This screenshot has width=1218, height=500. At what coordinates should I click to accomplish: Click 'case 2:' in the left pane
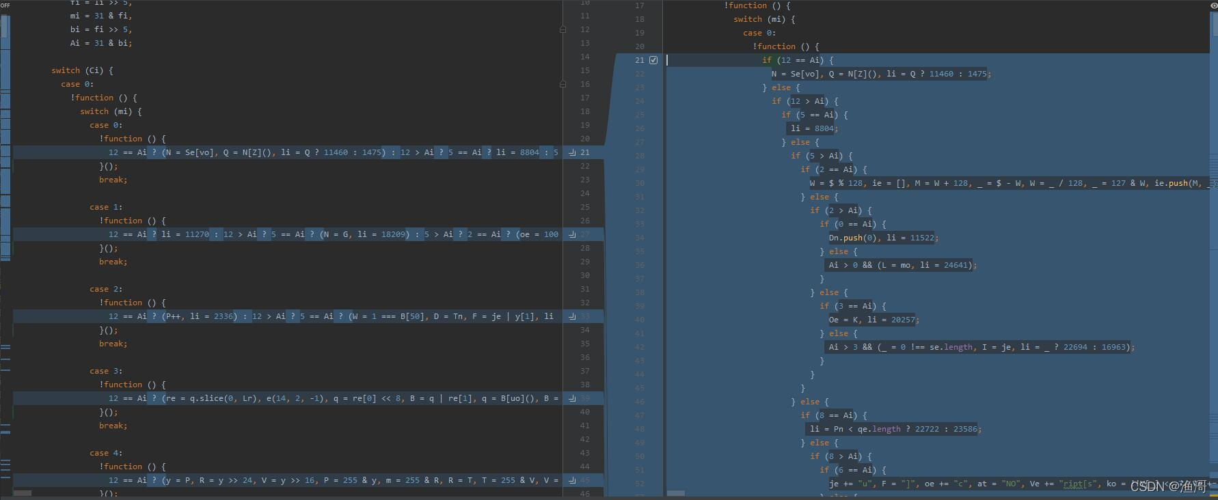click(106, 289)
